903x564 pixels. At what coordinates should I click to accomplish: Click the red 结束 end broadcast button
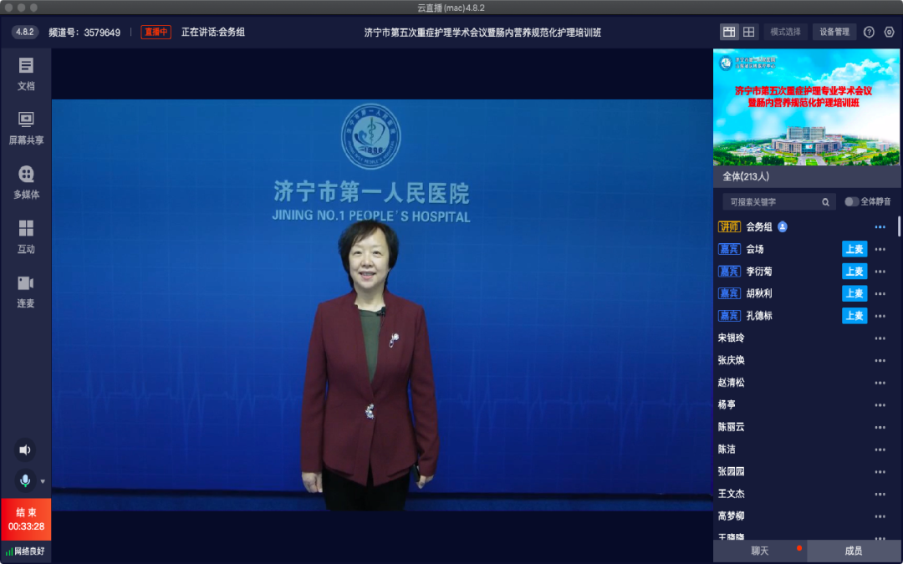pos(26,519)
